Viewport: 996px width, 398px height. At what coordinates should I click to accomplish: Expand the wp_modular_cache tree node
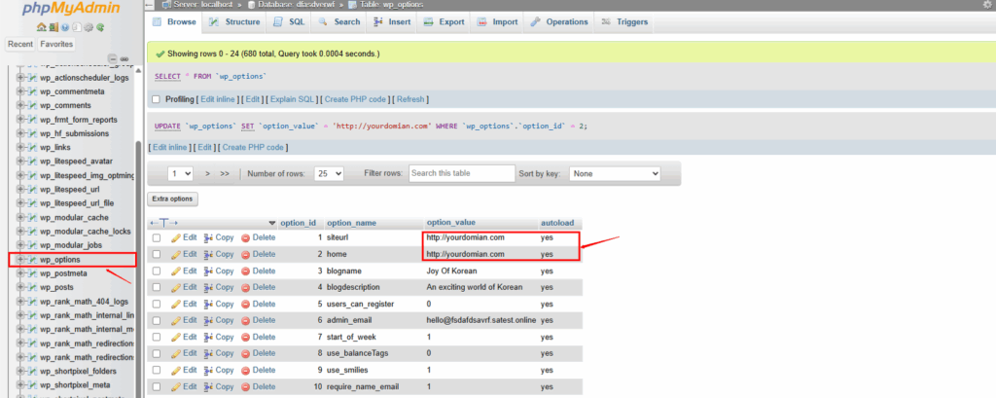pos(20,217)
